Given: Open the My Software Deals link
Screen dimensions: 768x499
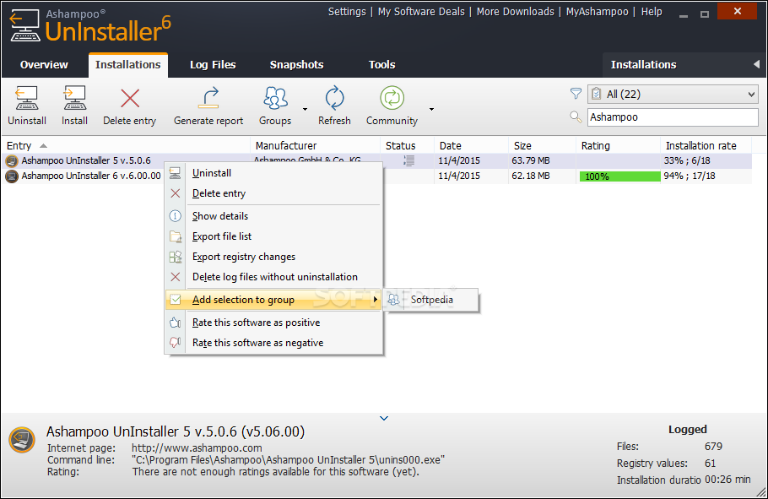Looking at the screenshot, I should coord(421,12).
